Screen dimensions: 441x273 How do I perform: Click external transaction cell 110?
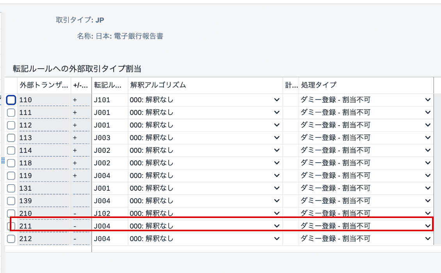tap(44, 100)
